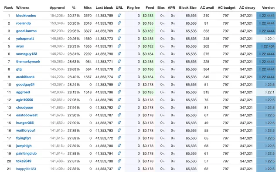279x172 pixels.
Task: Open paintingclub witness page
Action: 26,153
